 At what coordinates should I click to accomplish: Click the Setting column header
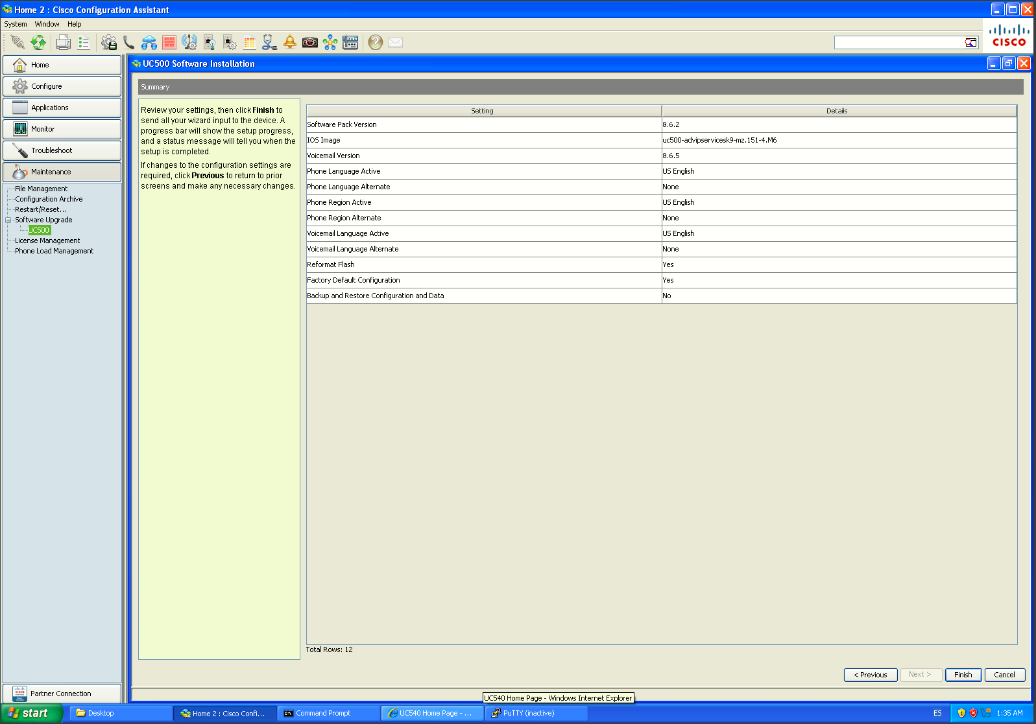[484, 111]
